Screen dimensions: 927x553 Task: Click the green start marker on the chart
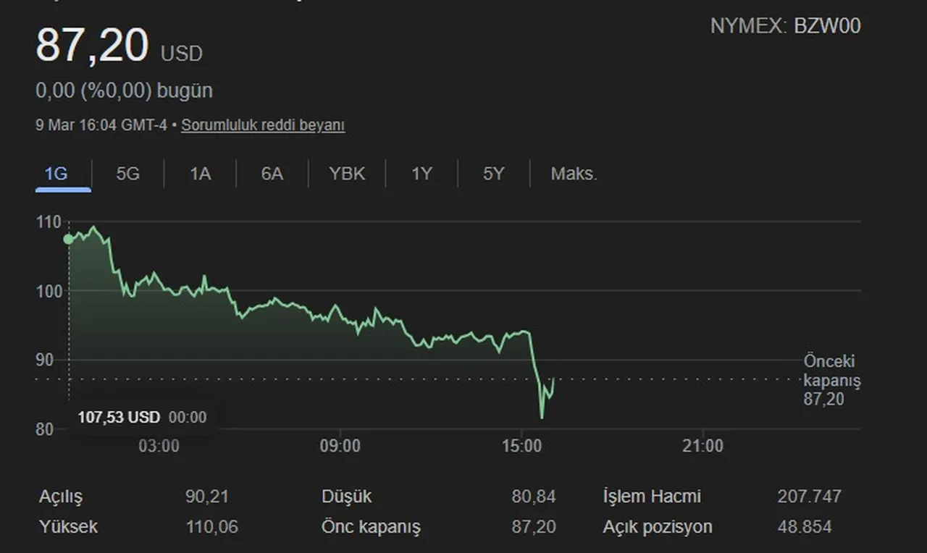coord(67,238)
